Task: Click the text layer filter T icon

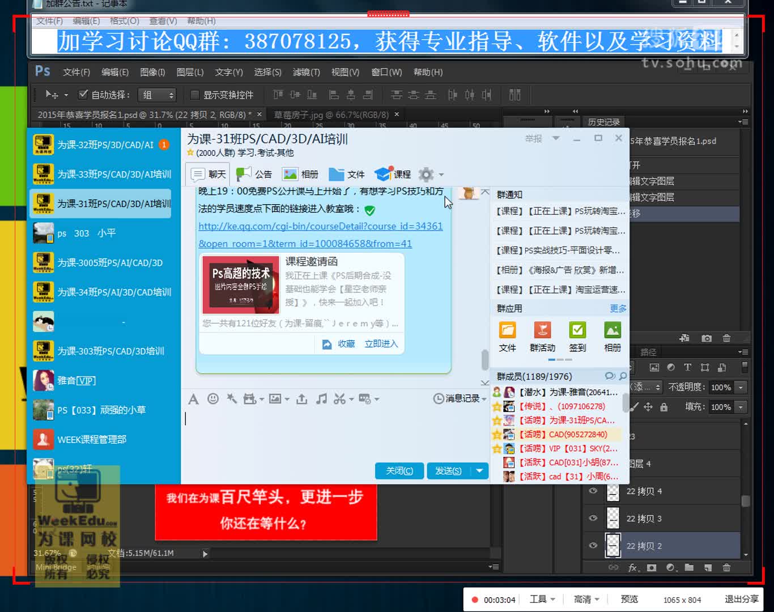Action: tap(687, 367)
